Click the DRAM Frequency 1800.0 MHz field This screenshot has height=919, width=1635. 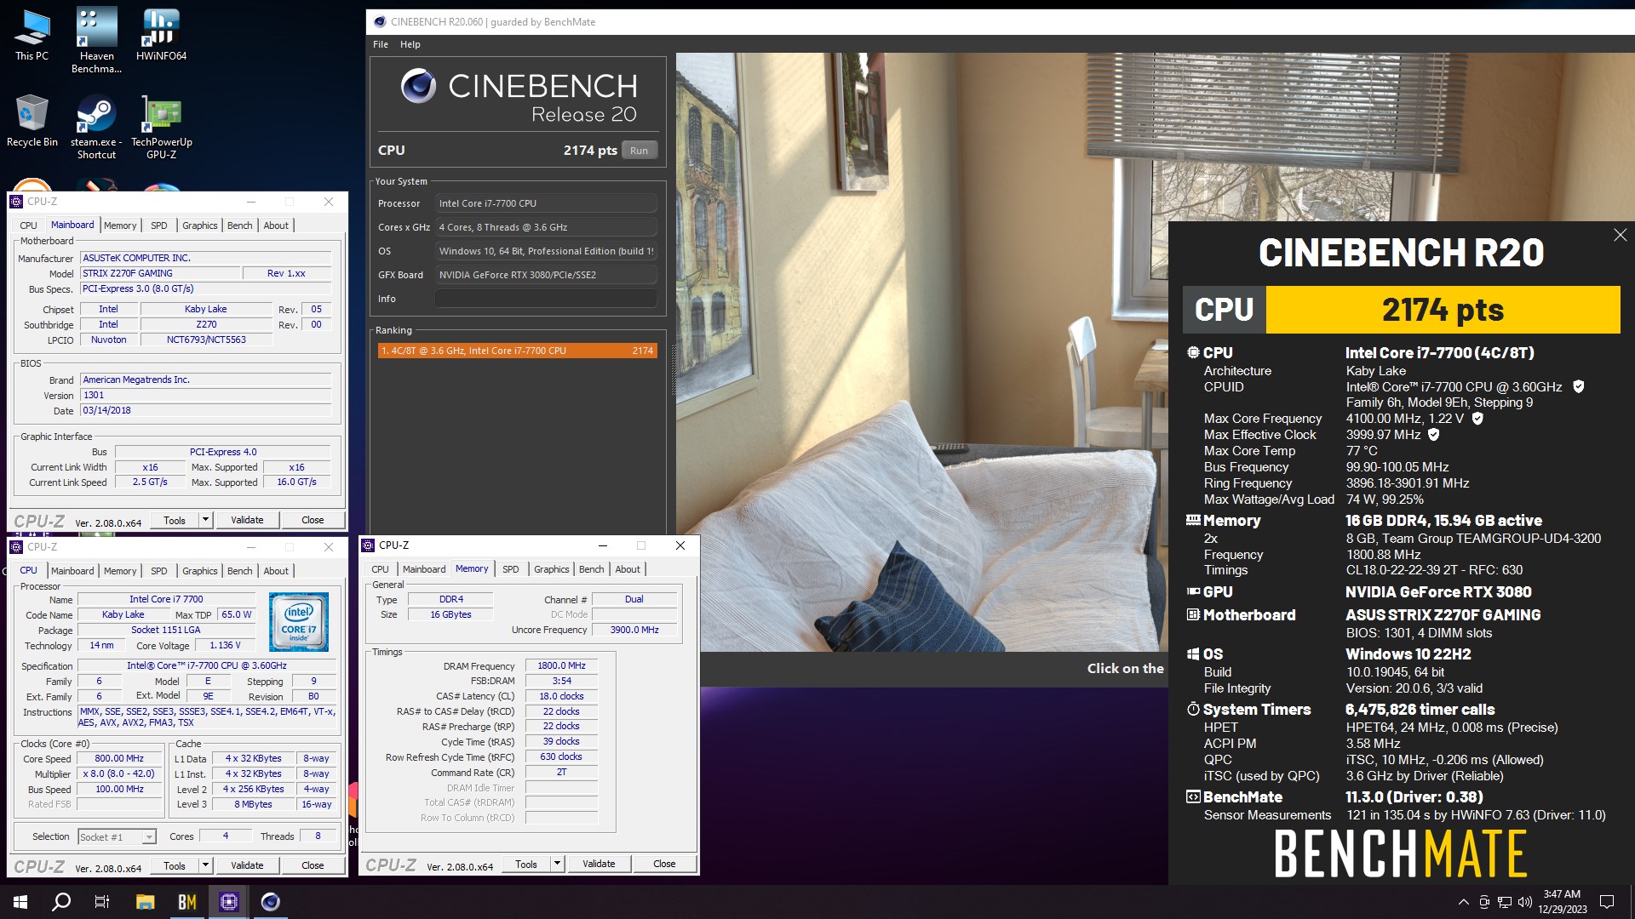[x=561, y=666]
